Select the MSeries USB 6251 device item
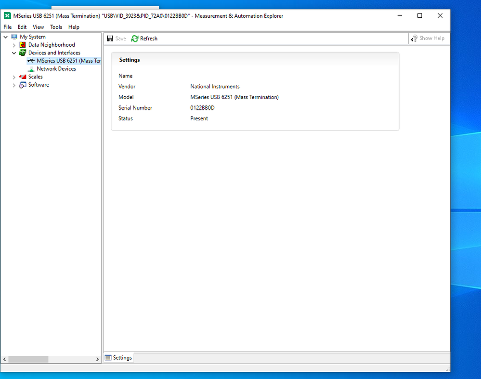The image size is (481, 379). pyautogui.click(x=69, y=61)
